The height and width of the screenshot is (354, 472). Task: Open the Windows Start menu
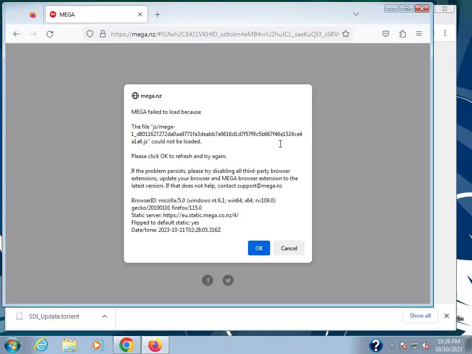click(12, 345)
